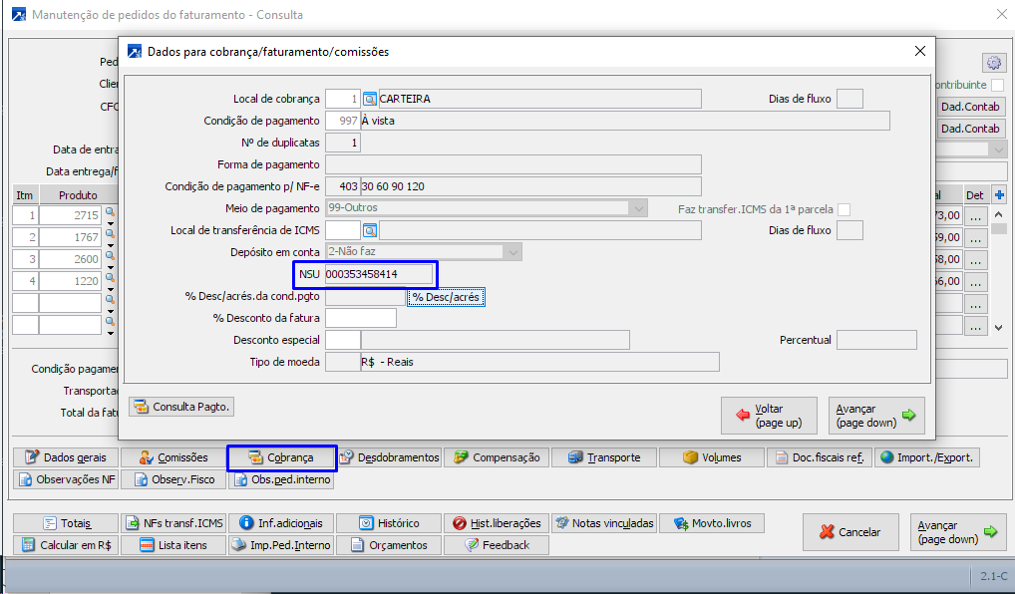Open details button for item row 1
The height and width of the screenshot is (594, 1015).
coord(975,215)
